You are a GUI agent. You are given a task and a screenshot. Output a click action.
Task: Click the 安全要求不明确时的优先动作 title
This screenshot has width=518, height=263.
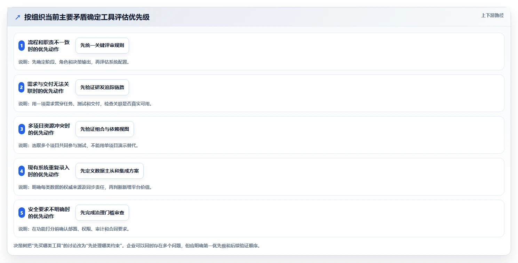pyautogui.click(x=49, y=213)
